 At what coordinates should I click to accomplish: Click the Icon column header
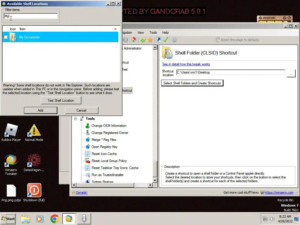(x=13, y=29)
